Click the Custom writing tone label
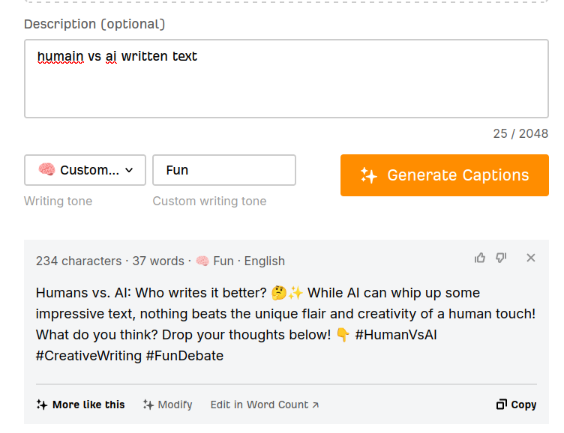 click(x=209, y=202)
